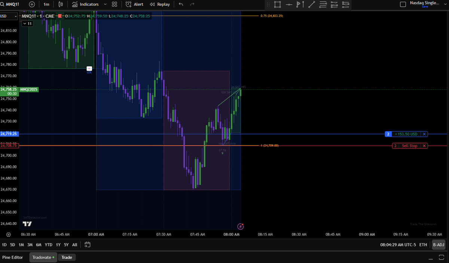Open timezone menu at 08:04:29 AM UTC-5
Image resolution: width=449 pixels, height=263 pixels.
click(x=398, y=245)
